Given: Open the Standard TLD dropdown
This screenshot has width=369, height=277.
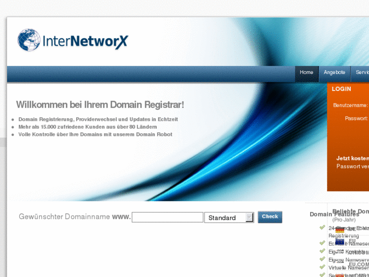Looking at the screenshot, I should (x=229, y=218).
